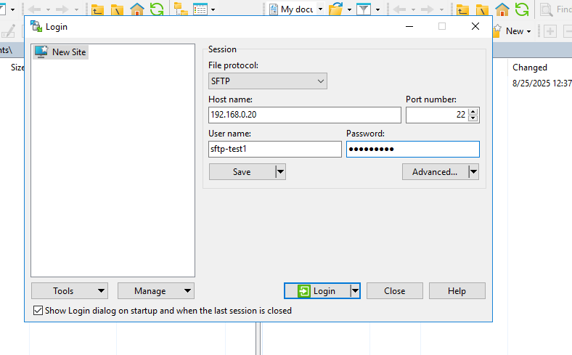Click the Close button
Screen dimensions: 572x355
[x=395, y=291]
